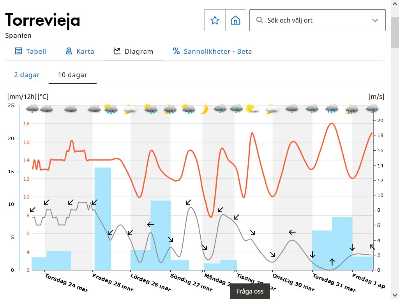Image resolution: width=399 pixels, height=299 pixels.
Task: Click the star favorite icon
Action: point(215,20)
